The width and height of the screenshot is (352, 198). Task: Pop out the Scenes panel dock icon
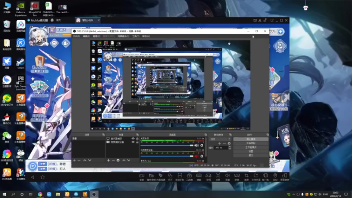click(103, 135)
